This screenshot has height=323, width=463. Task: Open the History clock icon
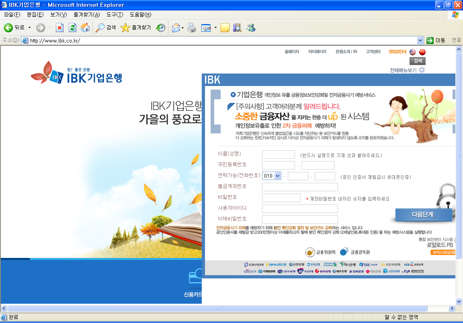[161, 28]
